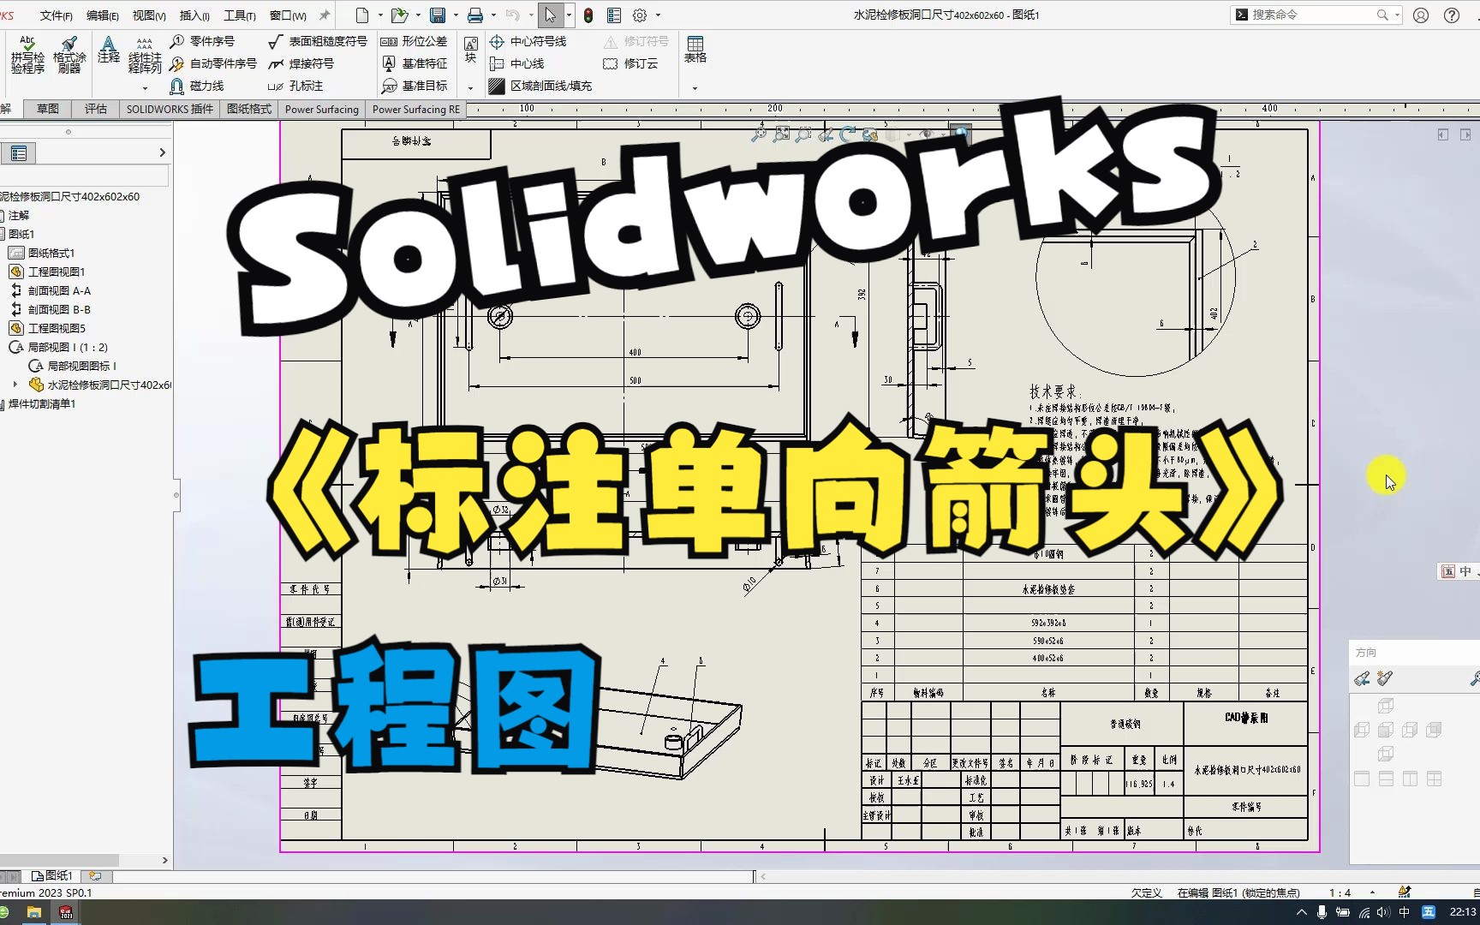Activate the Select arrow tool

point(550,15)
